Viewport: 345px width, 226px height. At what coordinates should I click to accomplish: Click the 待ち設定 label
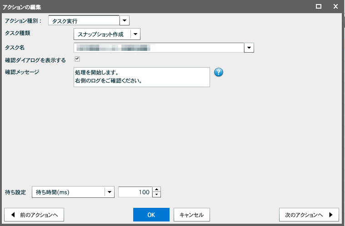click(x=15, y=192)
